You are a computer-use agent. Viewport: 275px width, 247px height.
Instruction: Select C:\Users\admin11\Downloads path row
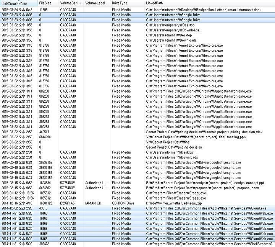click(171, 41)
